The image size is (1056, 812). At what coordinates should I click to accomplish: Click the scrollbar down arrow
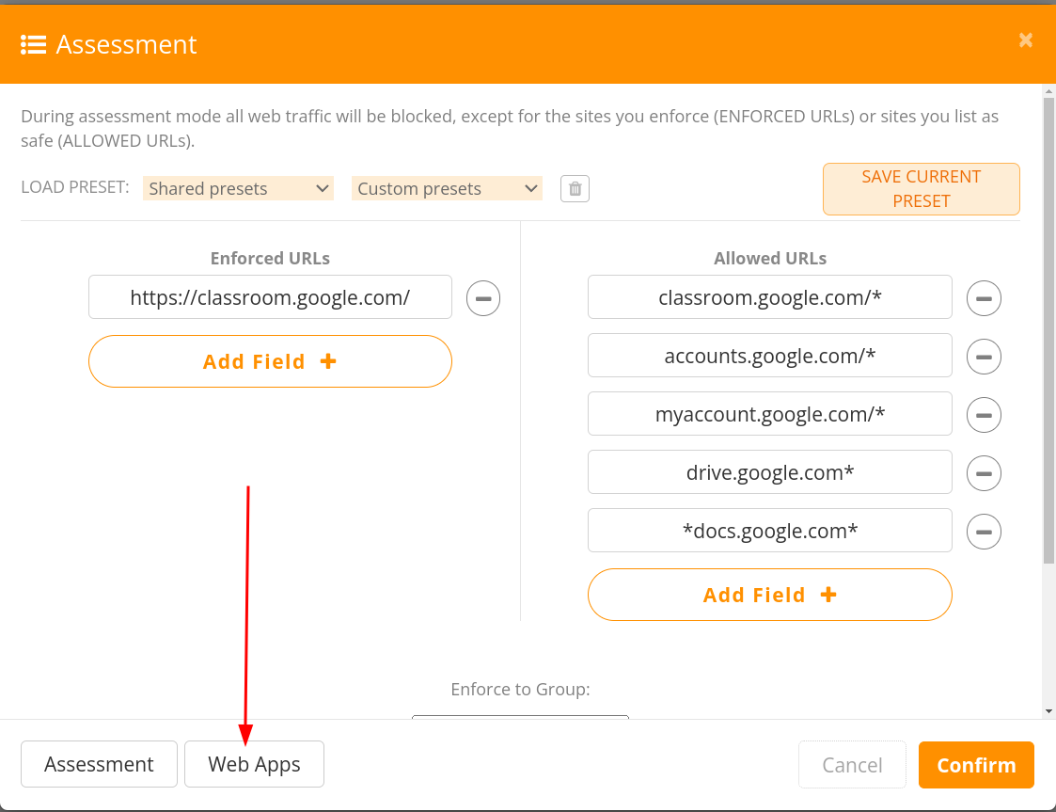(1048, 711)
